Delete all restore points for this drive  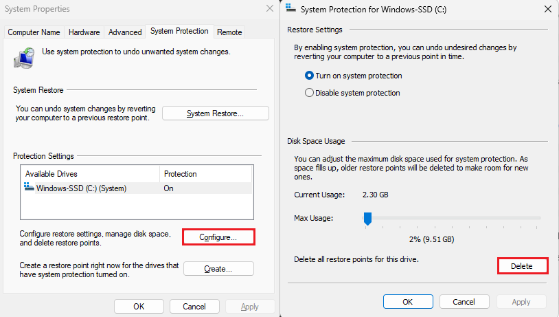[x=522, y=266]
